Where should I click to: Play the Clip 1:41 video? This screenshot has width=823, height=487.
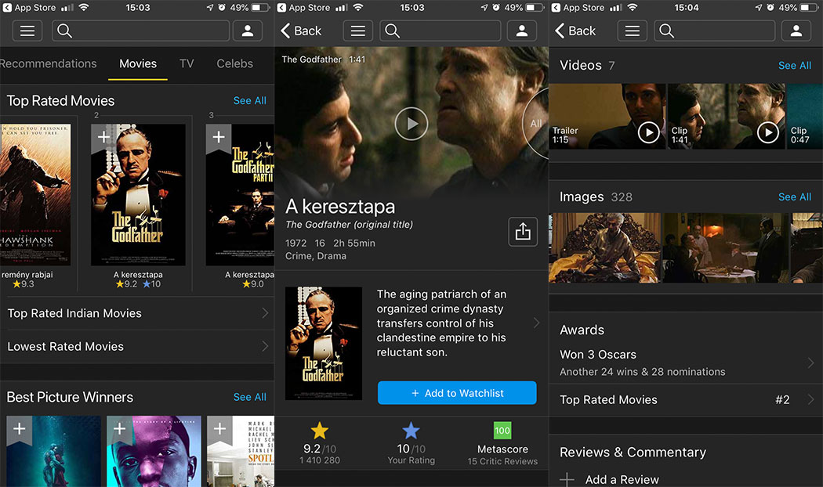[768, 132]
